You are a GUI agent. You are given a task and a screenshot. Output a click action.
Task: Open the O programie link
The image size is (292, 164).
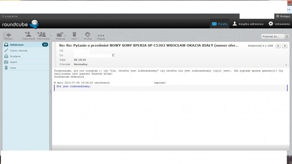tap(10, 16)
